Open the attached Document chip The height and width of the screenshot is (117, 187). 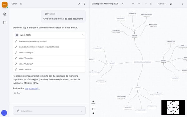pos(50,14)
